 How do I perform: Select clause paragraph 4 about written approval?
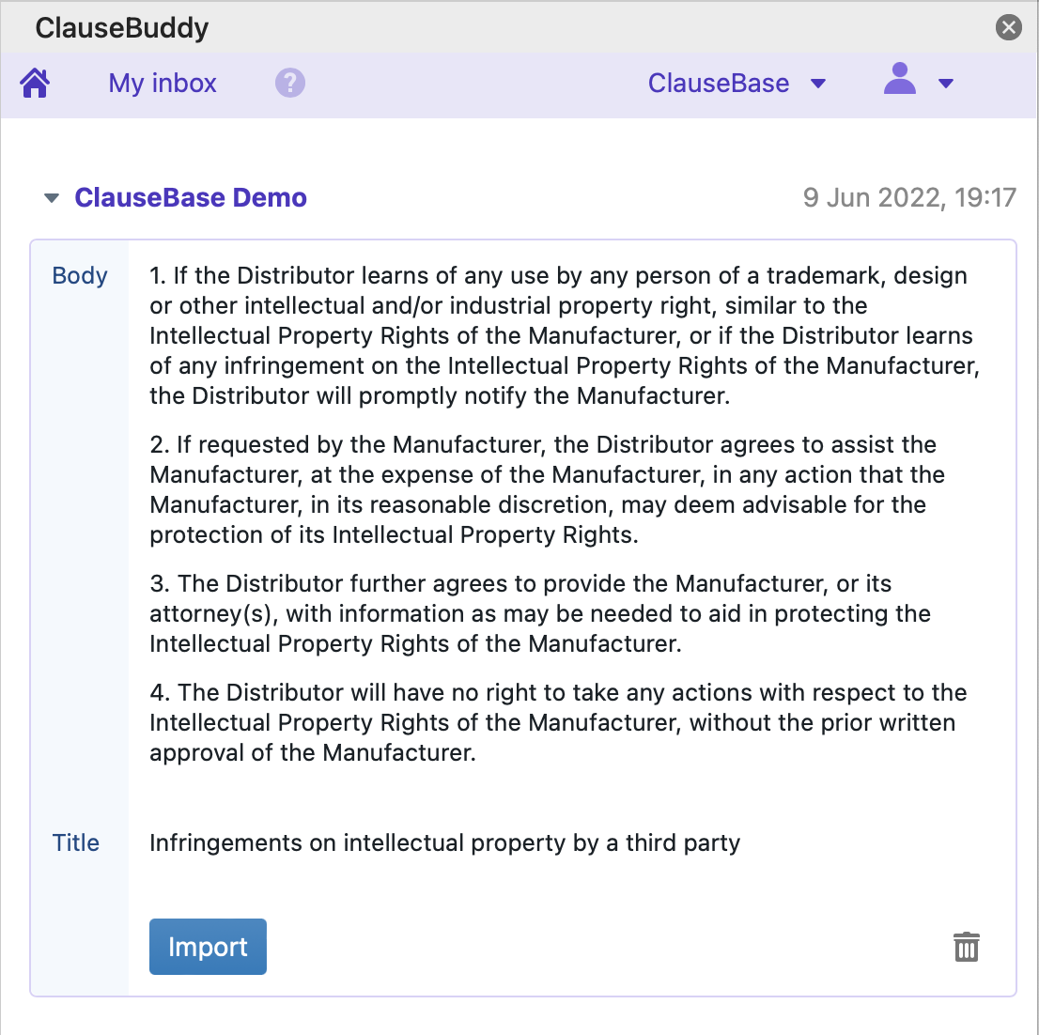pos(558,722)
